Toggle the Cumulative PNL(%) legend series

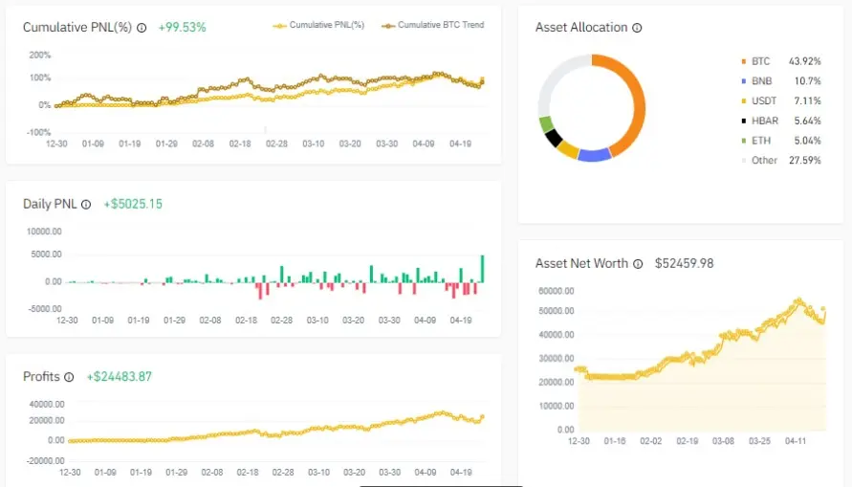coord(318,25)
